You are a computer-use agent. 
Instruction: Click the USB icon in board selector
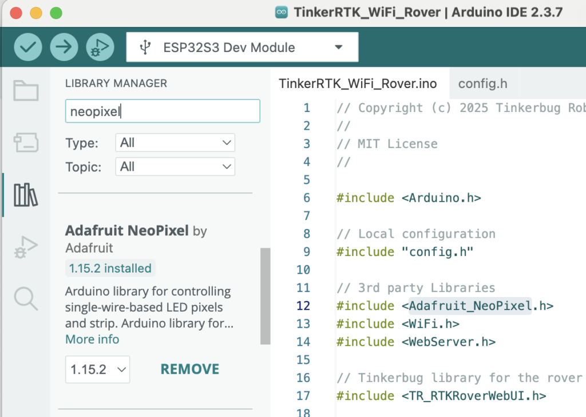[x=145, y=47]
